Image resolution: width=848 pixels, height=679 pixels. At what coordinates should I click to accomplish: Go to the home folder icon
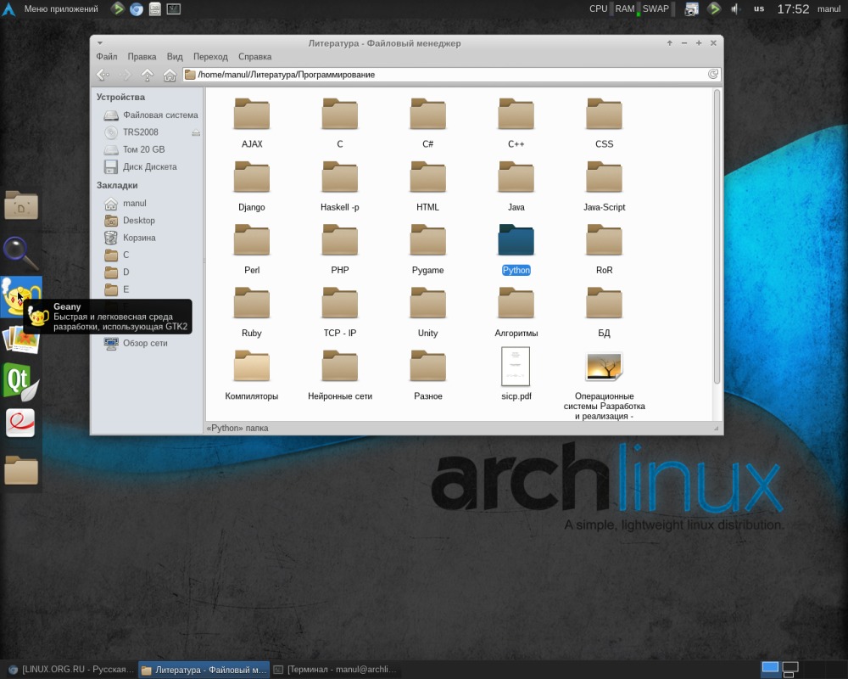click(x=170, y=75)
